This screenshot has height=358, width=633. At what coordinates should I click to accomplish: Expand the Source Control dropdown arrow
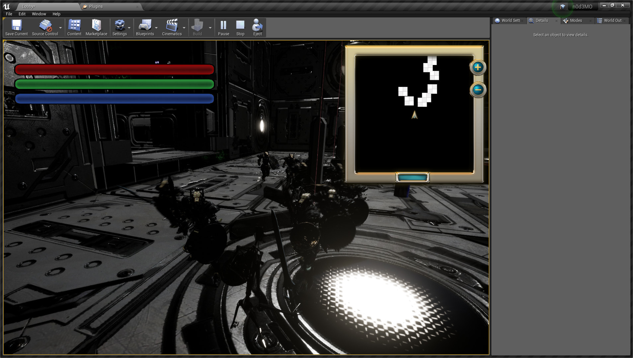[x=60, y=28]
